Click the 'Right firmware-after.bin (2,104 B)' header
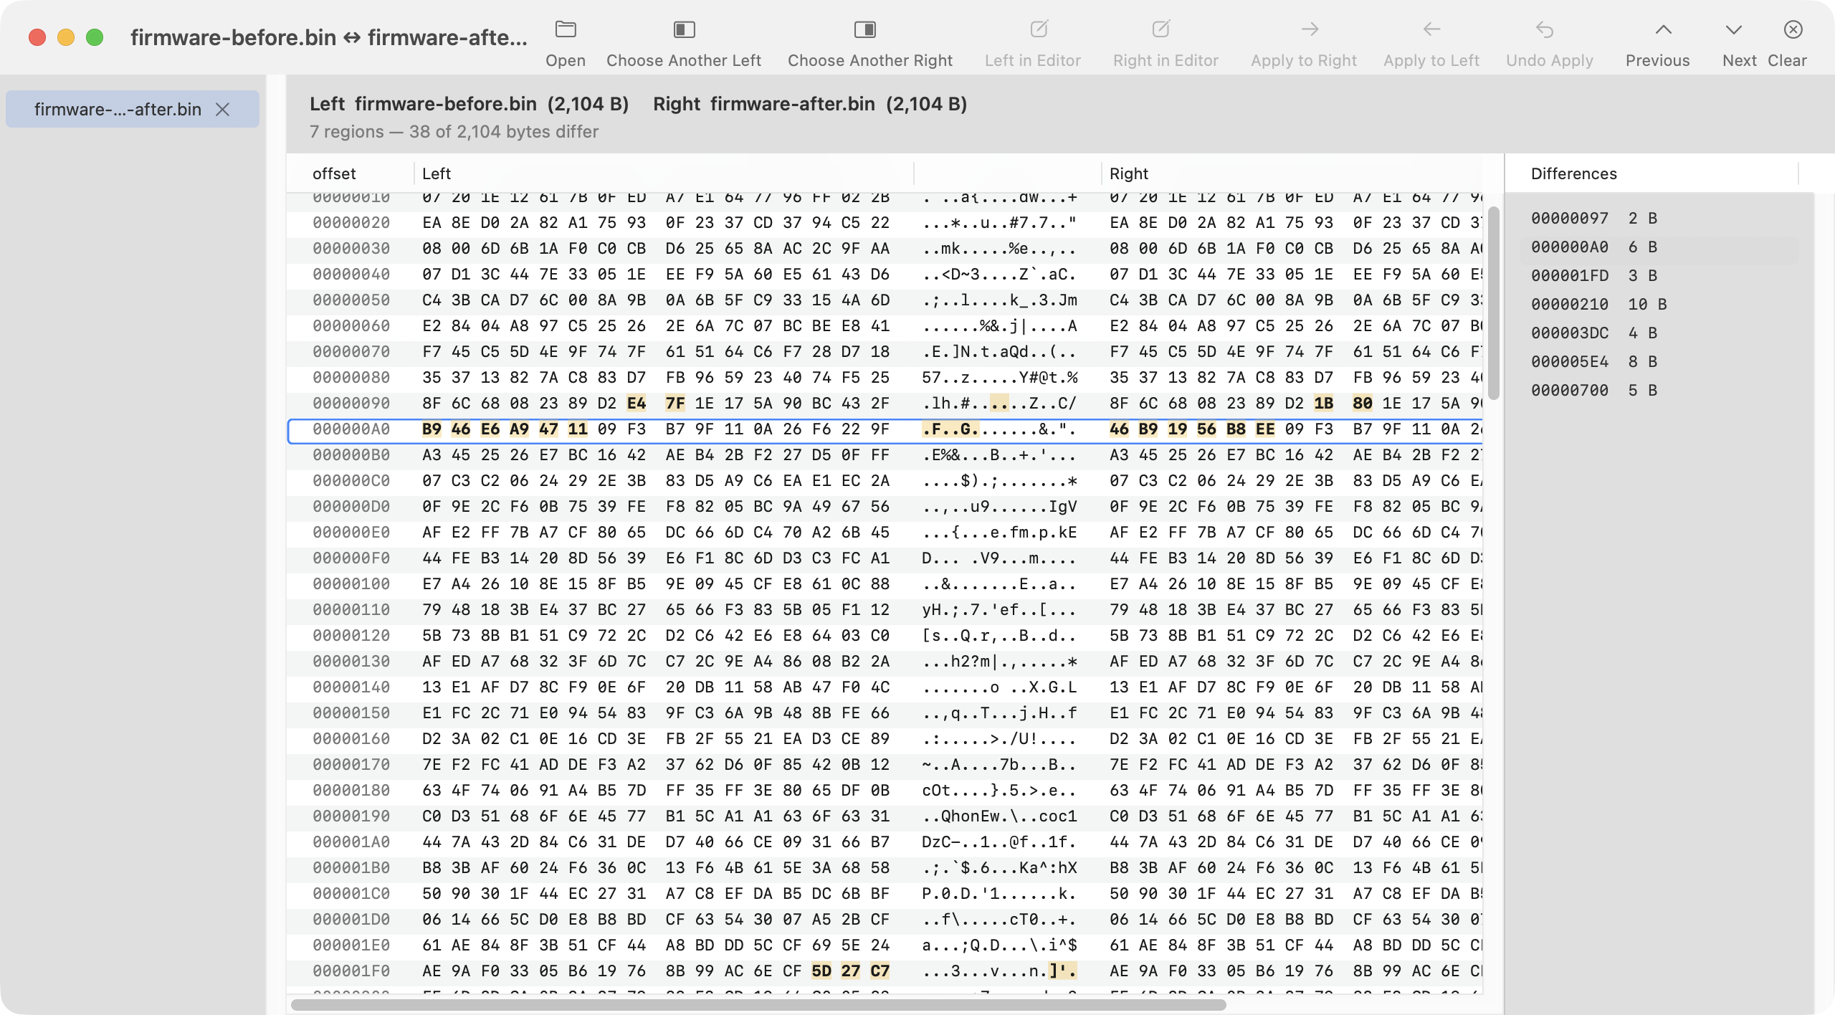1835x1015 pixels. (x=810, y=104)
